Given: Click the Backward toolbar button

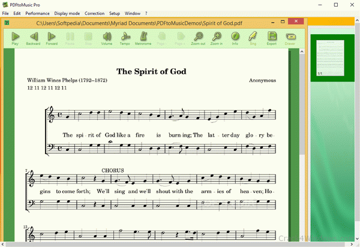Looking at the screenshot, I should tap(33, 38).
